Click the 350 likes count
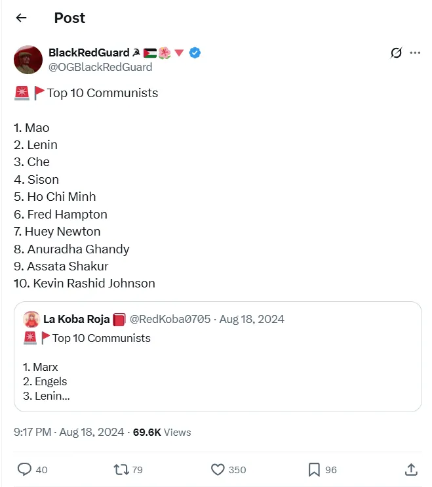The image size is (432, 487). tap(237, 470)
